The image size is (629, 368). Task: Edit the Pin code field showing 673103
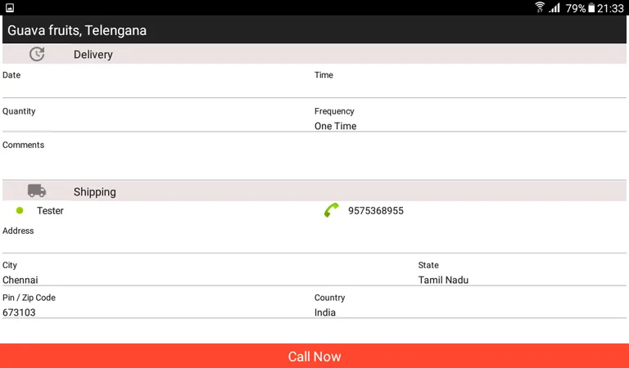pyautogui.click(x=156, y=312)
